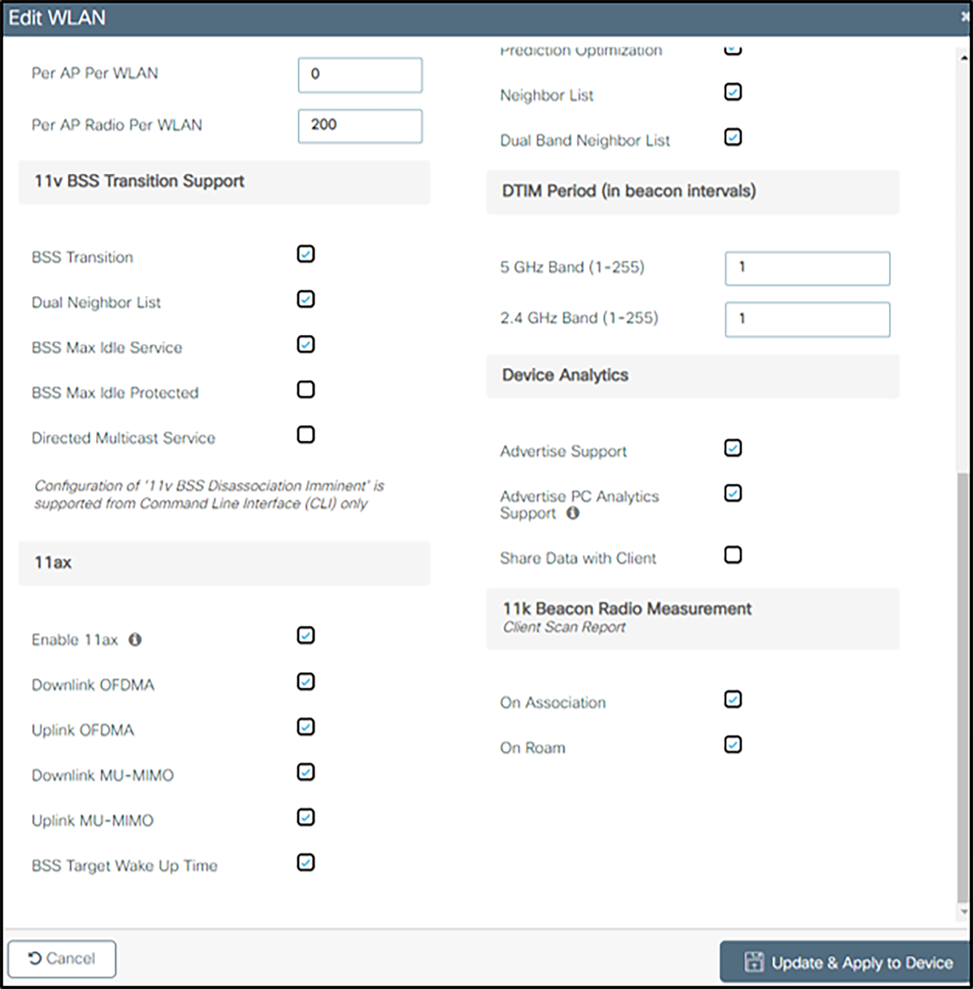Check Share Data with Client

coord(733,555)
